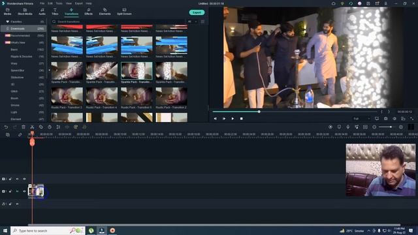Click the Add track icon
This screenshot has width=418, height=235.
(x=8, y=135)
